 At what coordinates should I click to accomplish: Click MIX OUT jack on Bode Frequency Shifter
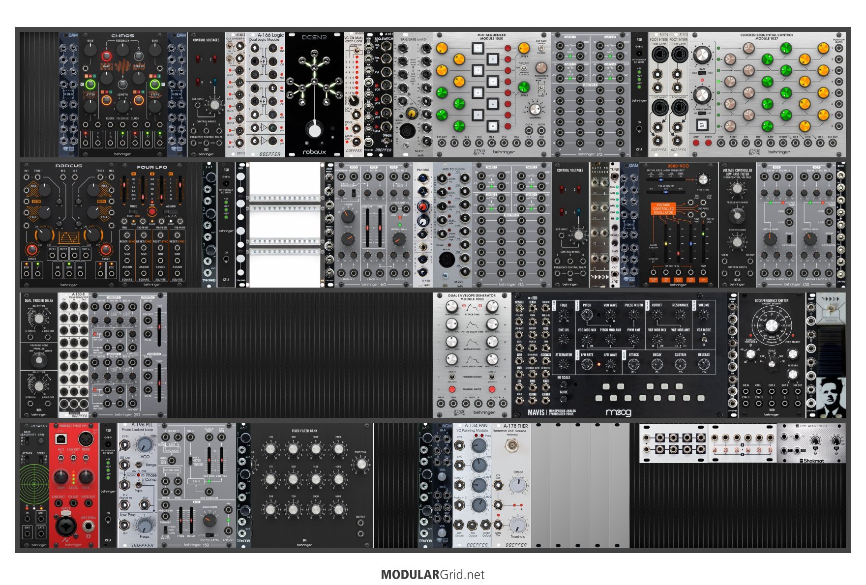click(798, 391)
